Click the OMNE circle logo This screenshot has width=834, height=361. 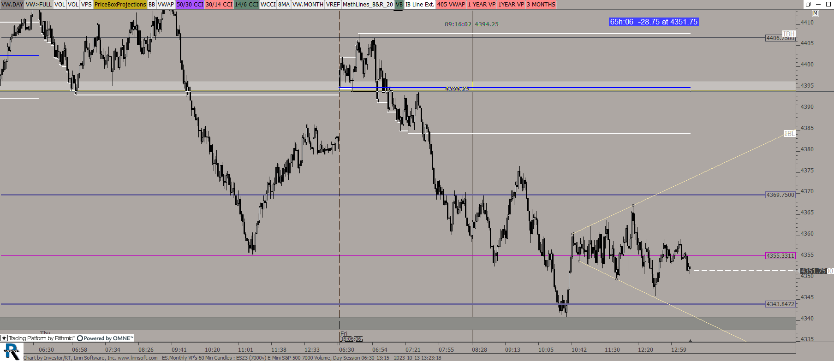point(80,338)
